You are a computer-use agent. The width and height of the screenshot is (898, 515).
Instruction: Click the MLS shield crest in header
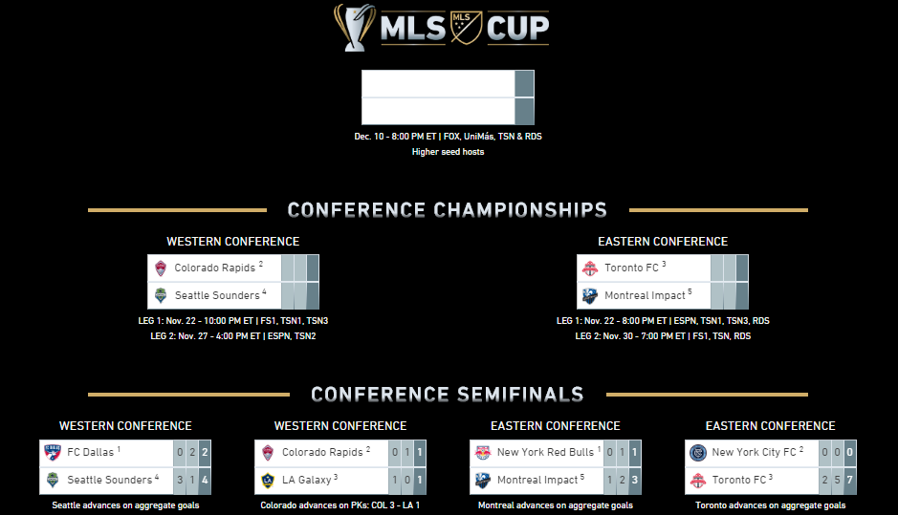click(x=466, y=28)
